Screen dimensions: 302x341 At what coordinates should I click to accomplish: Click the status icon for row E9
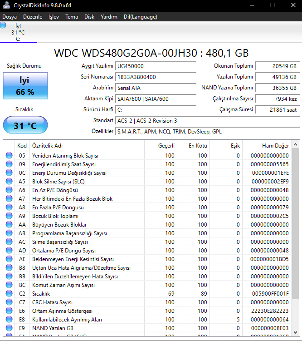[9, 328]
